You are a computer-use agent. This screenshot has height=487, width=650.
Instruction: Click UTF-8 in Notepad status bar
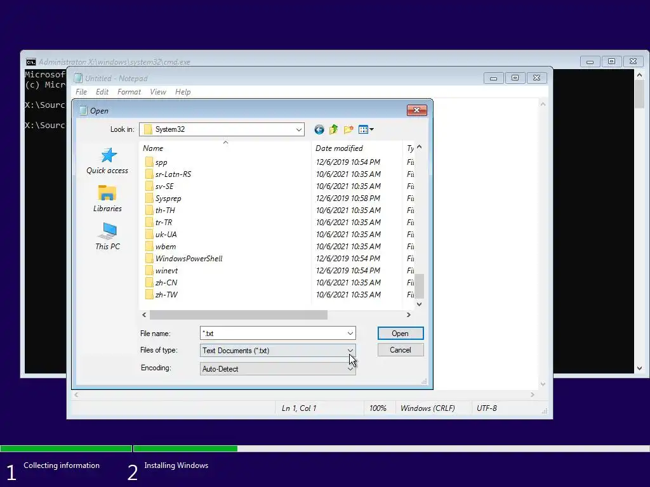pyautogui.click(x=487, y=408)
